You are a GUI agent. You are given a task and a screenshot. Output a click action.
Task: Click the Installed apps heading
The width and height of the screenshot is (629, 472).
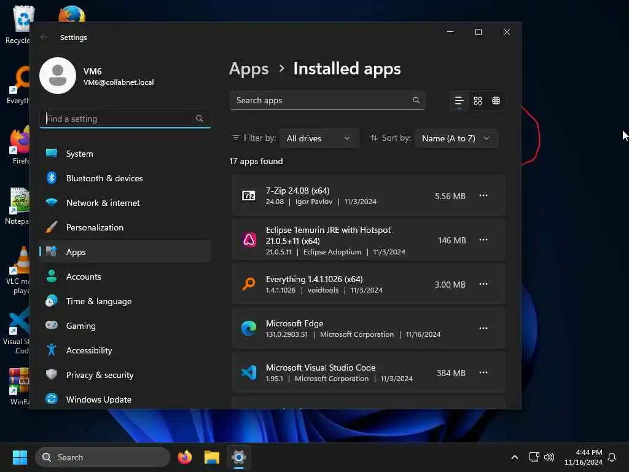pos(347,69)
